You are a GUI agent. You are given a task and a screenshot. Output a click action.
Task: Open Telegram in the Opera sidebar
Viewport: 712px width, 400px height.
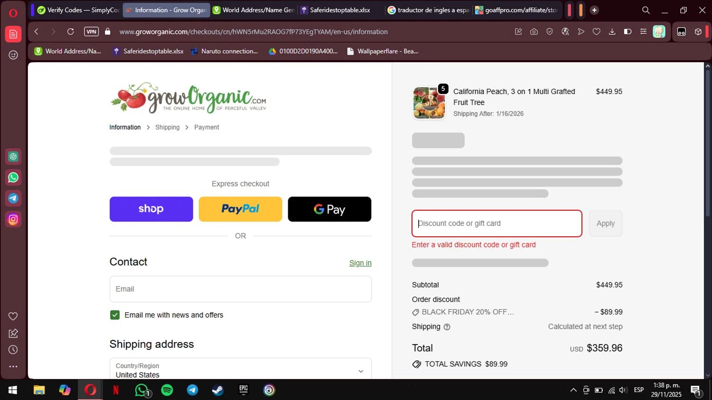[13, 198]
